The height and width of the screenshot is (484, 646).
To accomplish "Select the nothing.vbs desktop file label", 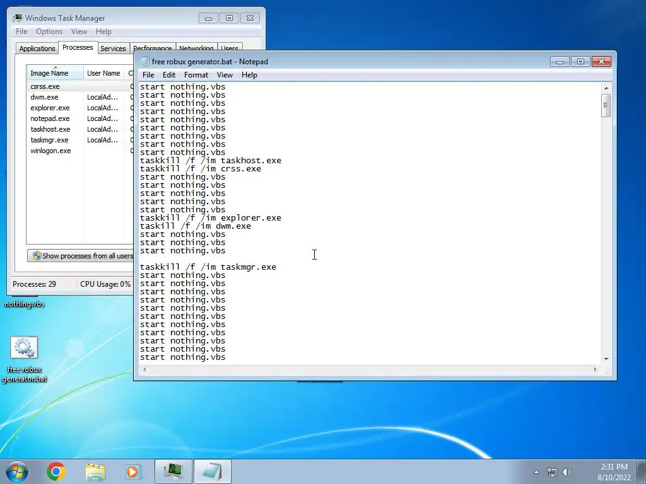I will [25, 304].
